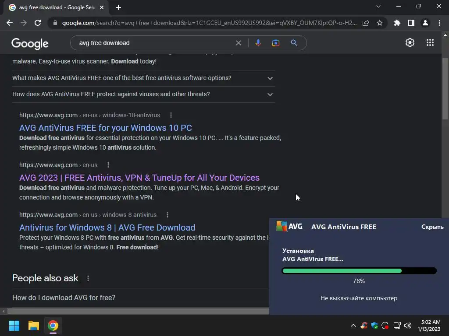Expand 'How does AVG AntiVirus FREE protect' question
This screenshot has height=336, width=449.
tap(143, 94)
